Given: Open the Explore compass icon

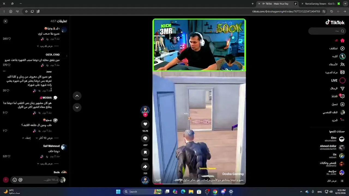Looking at the screenshot, I should (342, 48).
